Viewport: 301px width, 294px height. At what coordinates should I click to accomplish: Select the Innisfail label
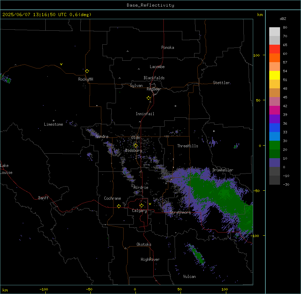coord(145,114)
